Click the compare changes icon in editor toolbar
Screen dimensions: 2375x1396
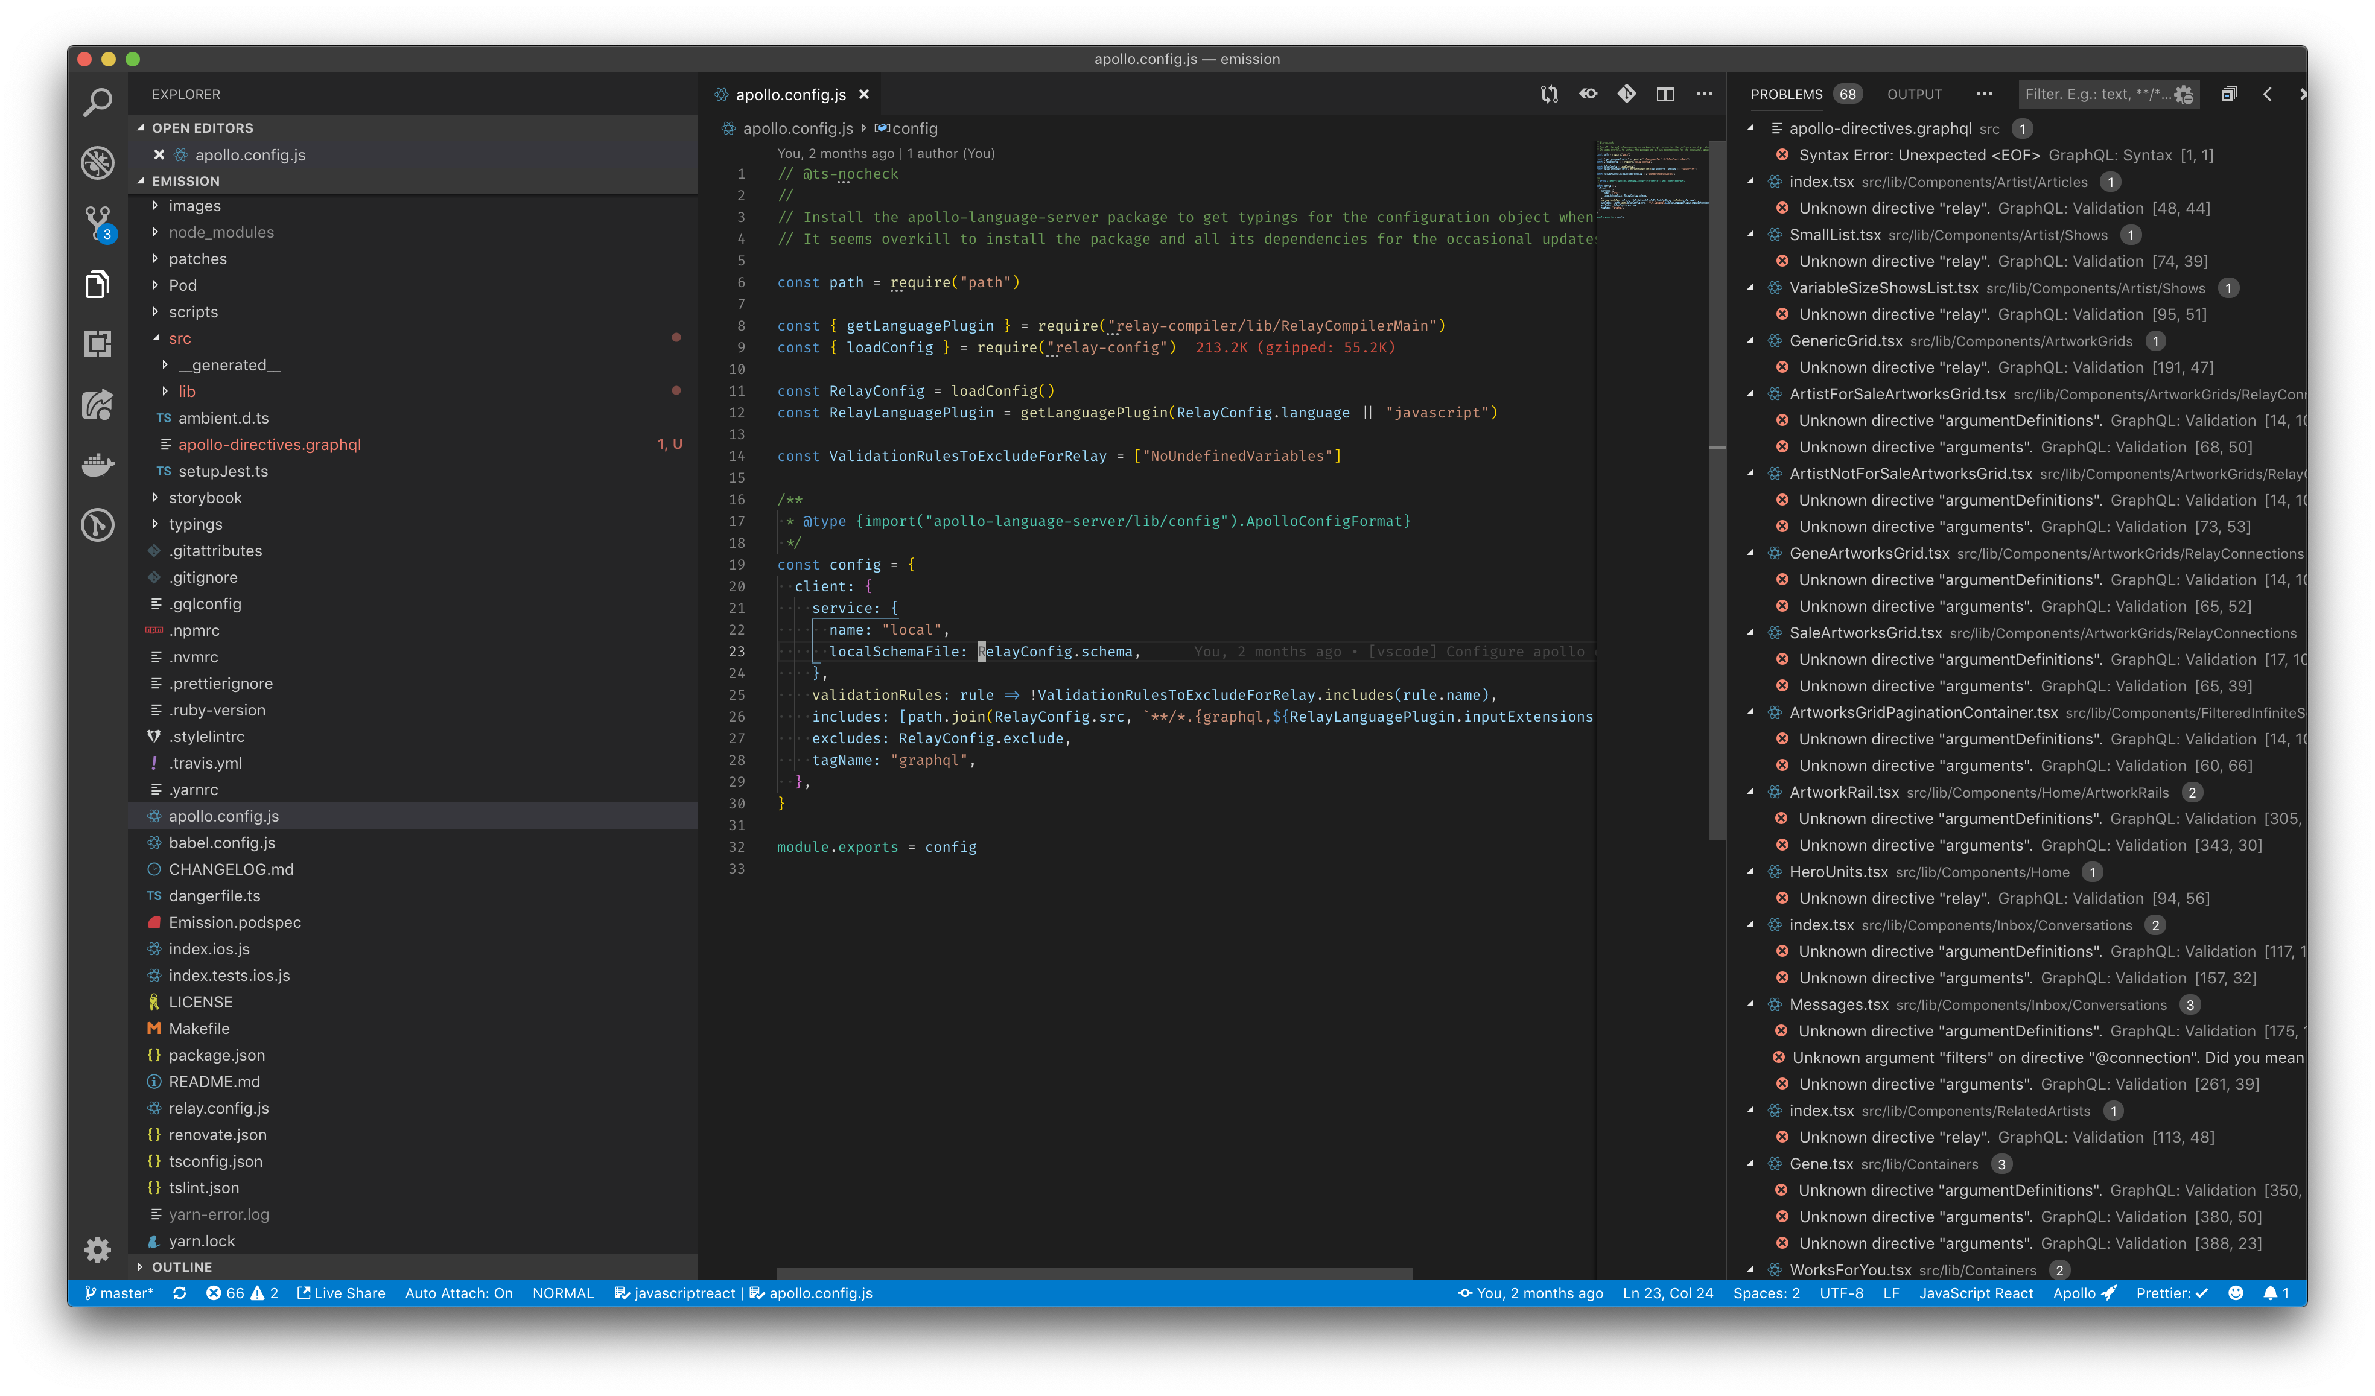click(1548, 94)
